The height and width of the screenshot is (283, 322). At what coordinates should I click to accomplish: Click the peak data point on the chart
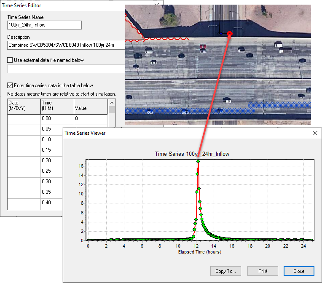click(x=198, y=161)
